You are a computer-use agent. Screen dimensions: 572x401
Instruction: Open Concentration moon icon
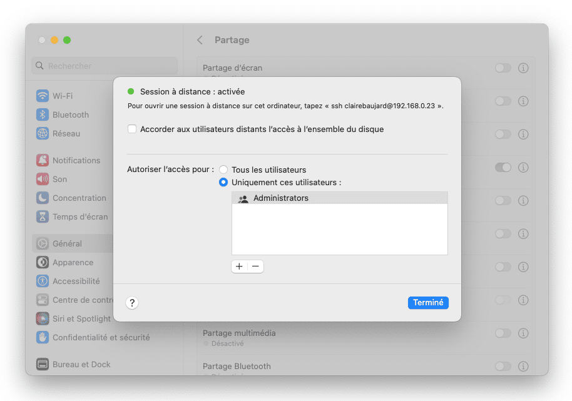point(43,198)
